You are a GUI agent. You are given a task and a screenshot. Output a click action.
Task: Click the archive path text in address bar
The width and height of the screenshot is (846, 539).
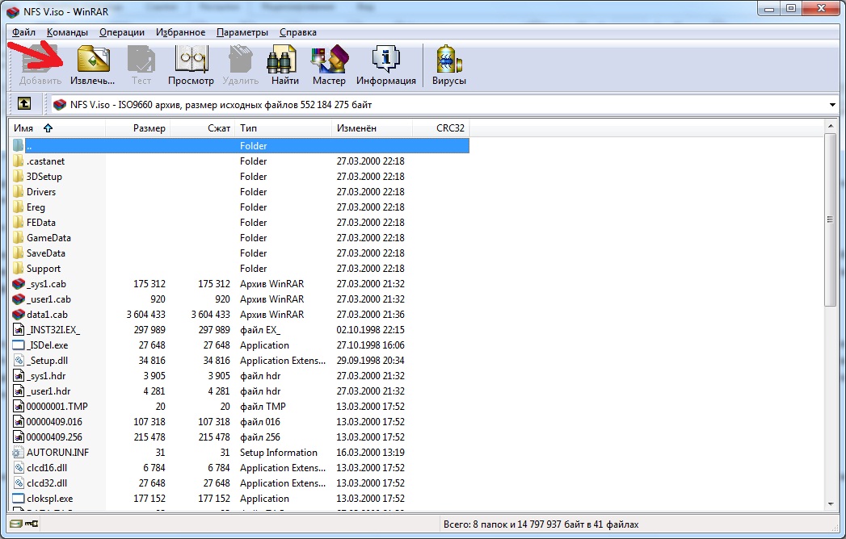(221, 105)
